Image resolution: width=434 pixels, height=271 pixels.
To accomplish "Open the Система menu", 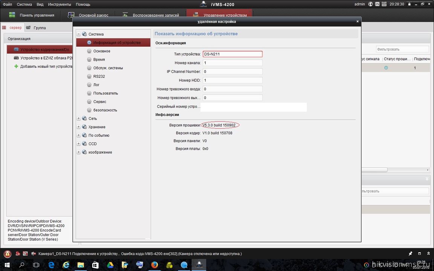I will (24, 4).
